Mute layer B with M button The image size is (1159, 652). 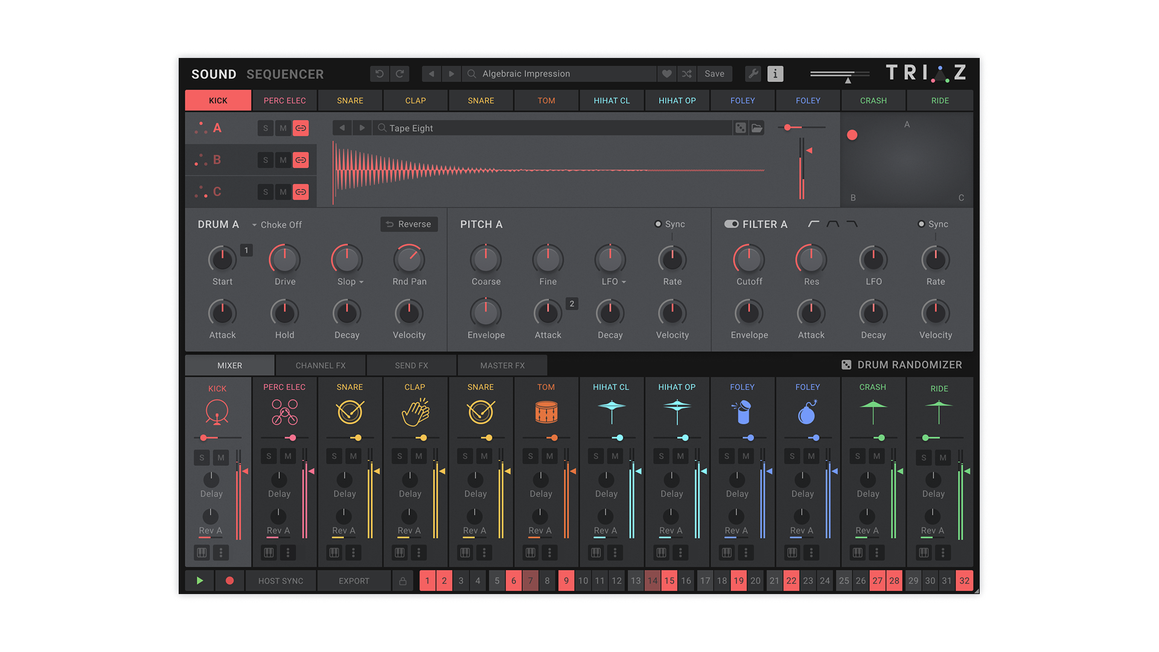pos(283,160)
